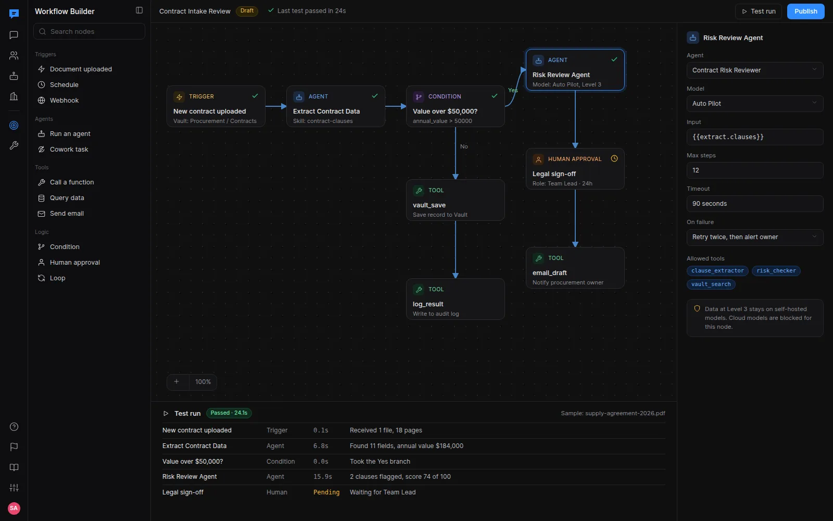833x521 pixels.
Task: Select the active workflow target icon in rail
Action: (14, 125)
